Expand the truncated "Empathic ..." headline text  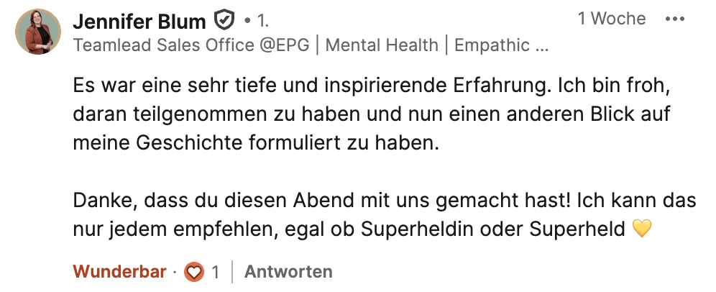(502, 45)
